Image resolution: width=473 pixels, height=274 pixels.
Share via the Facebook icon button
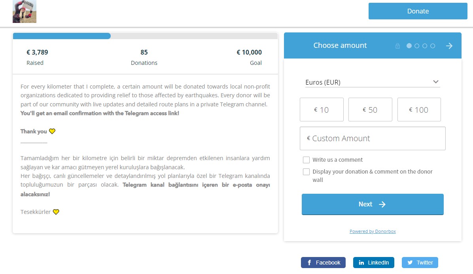[323, 263]
